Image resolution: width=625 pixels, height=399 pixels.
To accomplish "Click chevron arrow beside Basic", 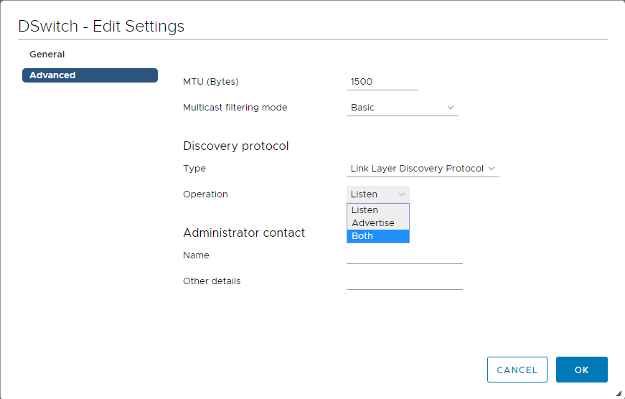I will [451, 108].
